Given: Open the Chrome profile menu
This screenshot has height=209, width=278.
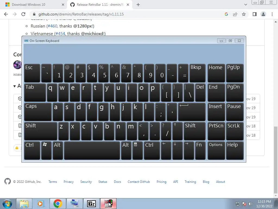Looking at the screenshot, I should coord(263,14).
